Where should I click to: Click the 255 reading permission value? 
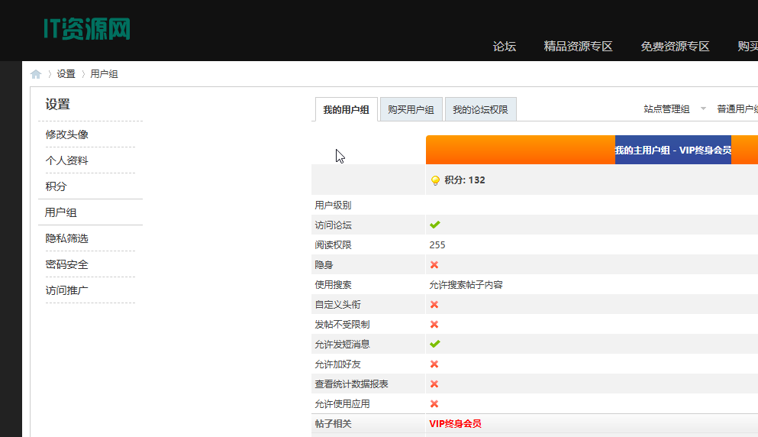[437, 245]
